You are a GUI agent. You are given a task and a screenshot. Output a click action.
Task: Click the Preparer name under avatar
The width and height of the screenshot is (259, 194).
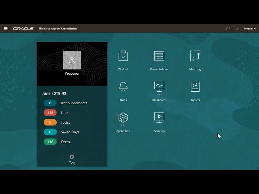click(72, 74)
